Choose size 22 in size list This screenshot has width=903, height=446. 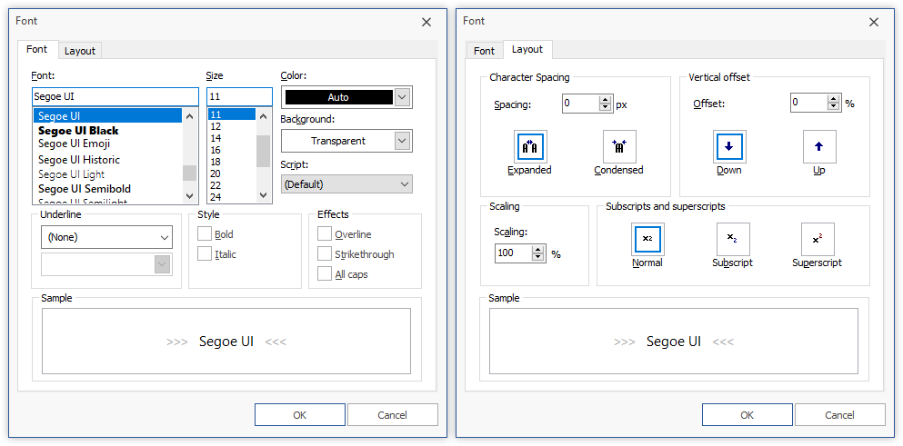point(232,185)
